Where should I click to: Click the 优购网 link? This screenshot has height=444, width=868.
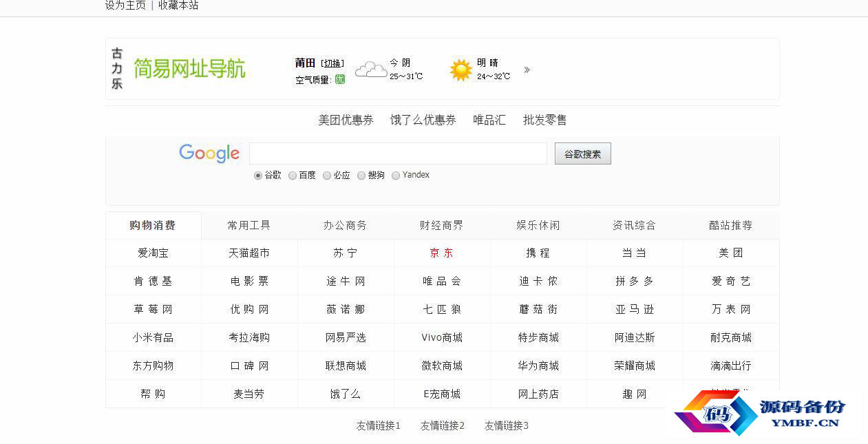pos(249,310)
